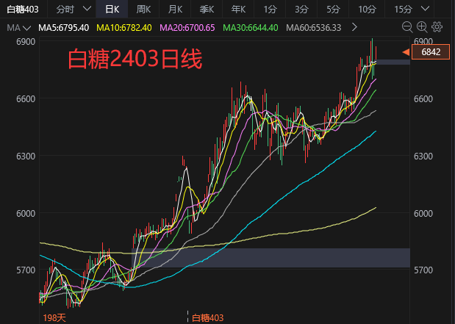Click the 198天 label at bottom
Viewport: 455px width, 324px height.
tap(54, 318)
